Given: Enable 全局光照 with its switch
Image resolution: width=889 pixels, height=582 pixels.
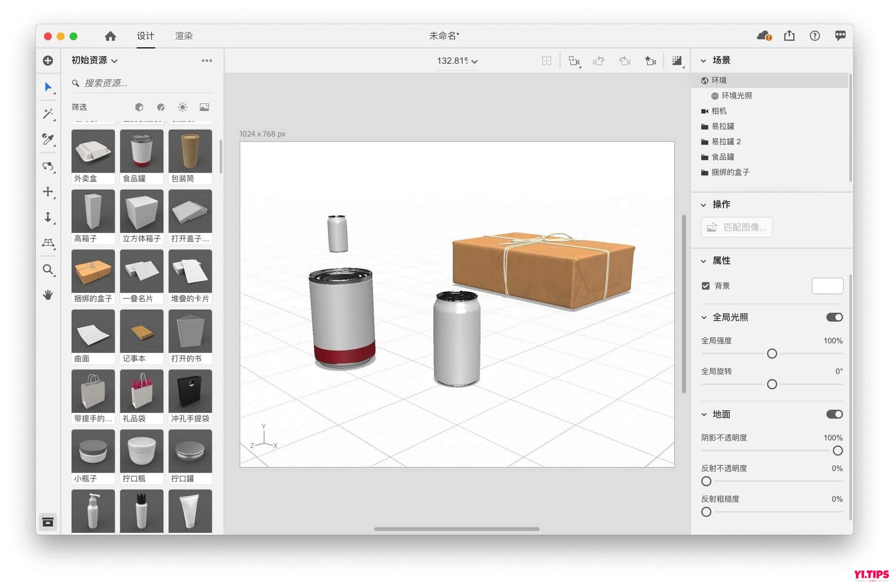Looking at the screenshot, I should click(833, 317).
